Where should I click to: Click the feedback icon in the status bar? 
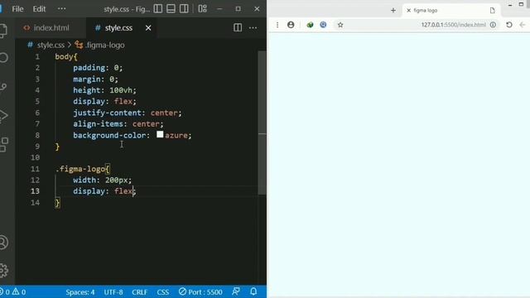(236, 291)
